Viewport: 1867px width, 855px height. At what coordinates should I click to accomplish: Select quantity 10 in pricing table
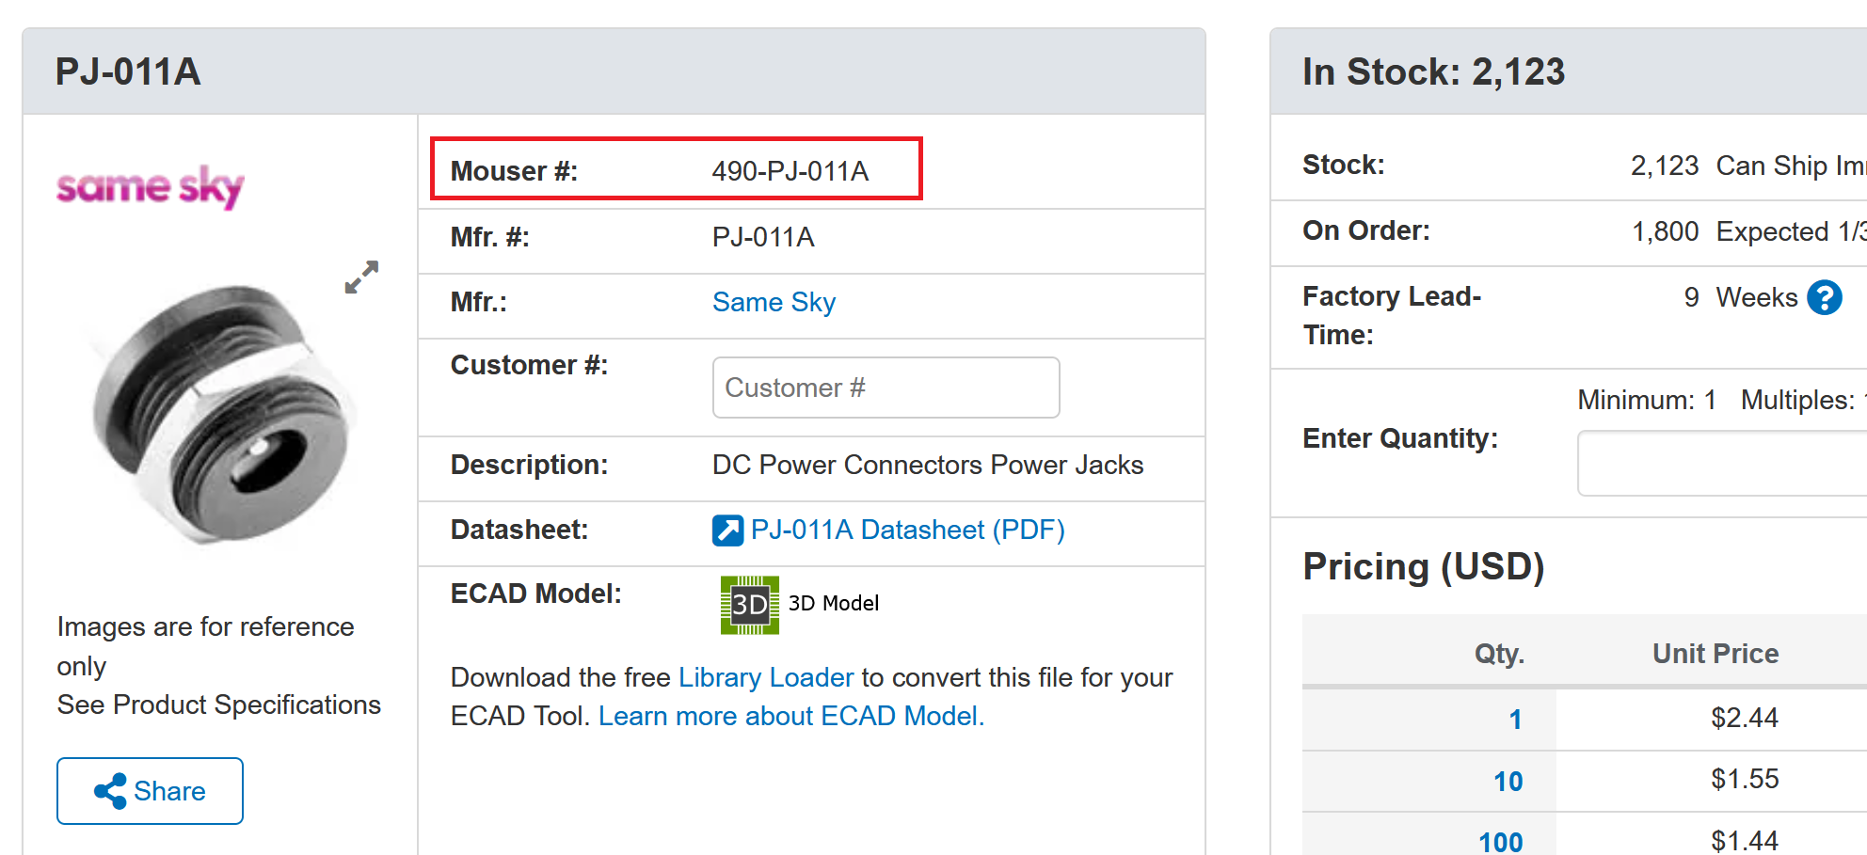[1508, 782]
